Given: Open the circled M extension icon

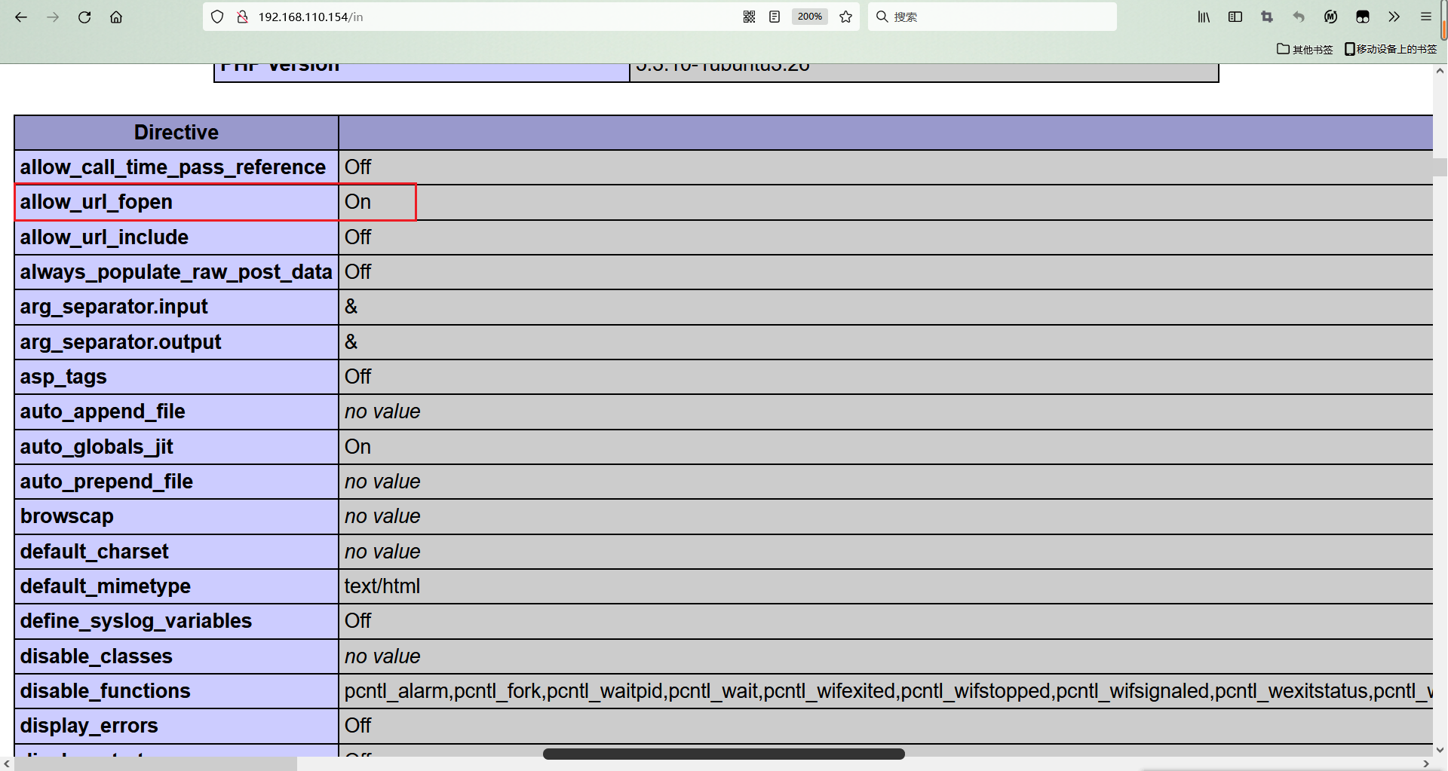Looking at the screenshot, I should (x=1330, y=17).
